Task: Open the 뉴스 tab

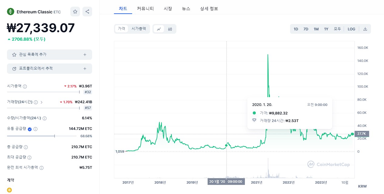Action: click(186, 9)
